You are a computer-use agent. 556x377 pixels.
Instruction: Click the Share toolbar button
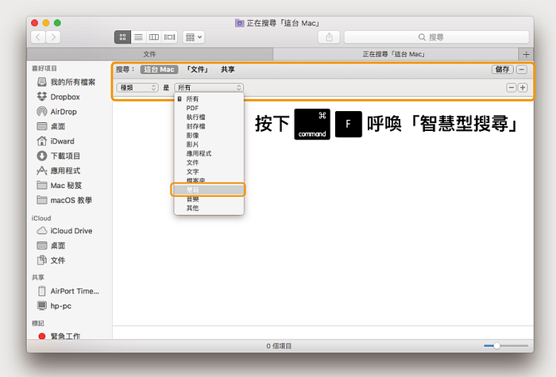click(329, 37)
